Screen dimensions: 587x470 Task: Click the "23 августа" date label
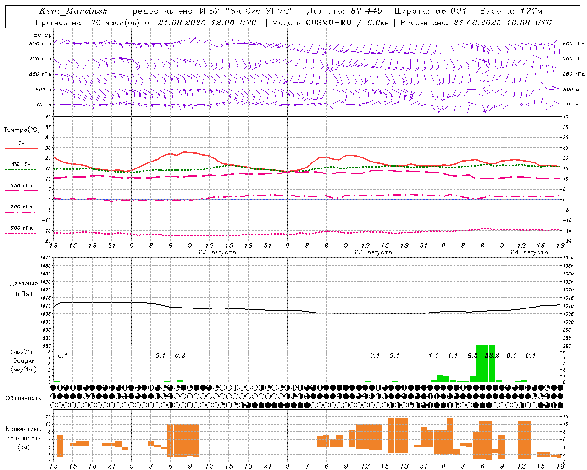[373, 252]
